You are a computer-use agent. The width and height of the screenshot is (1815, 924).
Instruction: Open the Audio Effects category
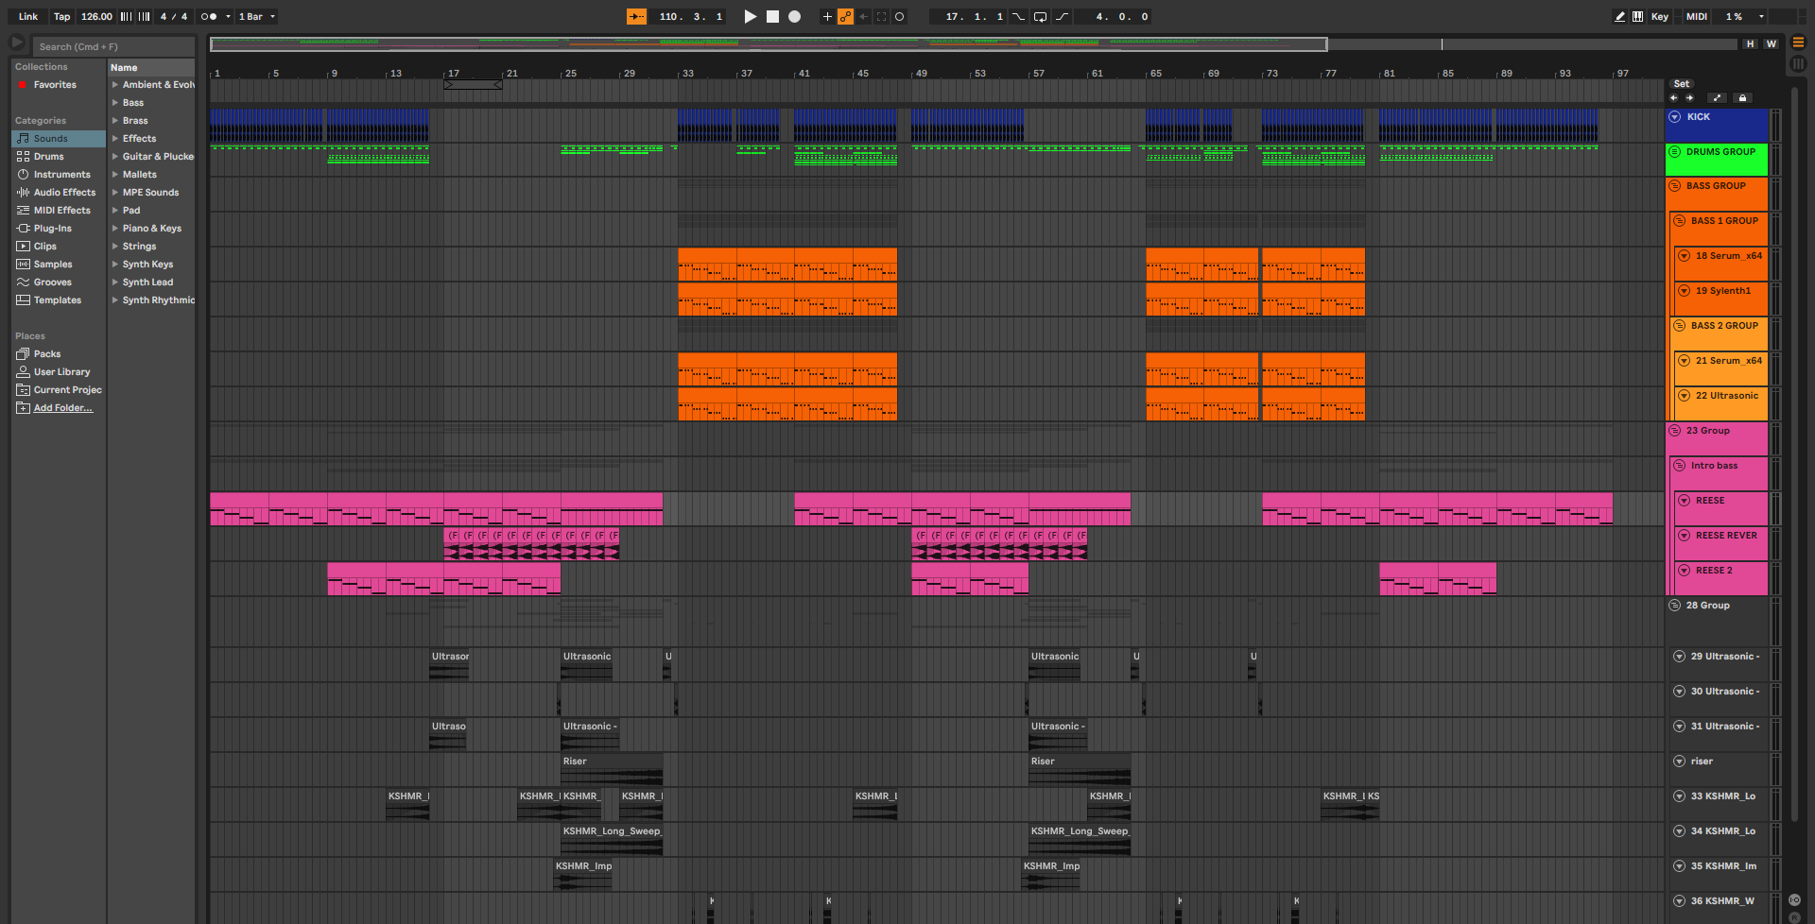point(59,193)
